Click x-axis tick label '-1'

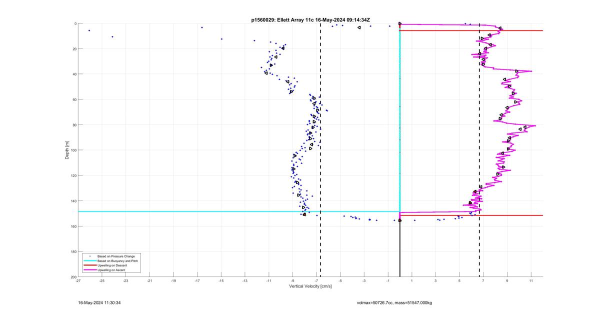(388, 281)
